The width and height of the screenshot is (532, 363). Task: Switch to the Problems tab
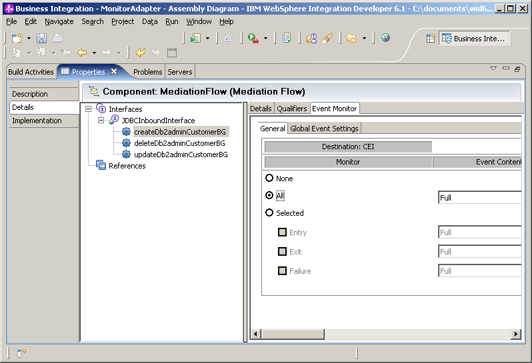point(147,72)
